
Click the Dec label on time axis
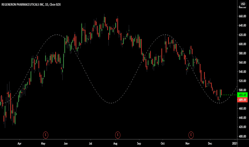[210, 144]
